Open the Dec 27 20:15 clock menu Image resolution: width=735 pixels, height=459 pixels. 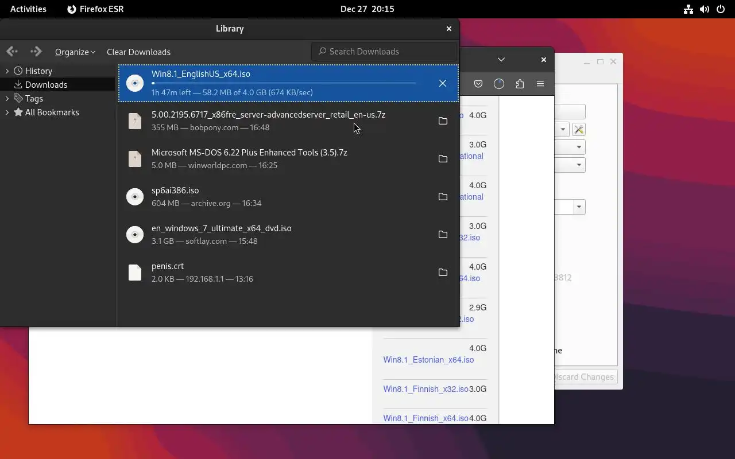pyautogui.click(x=367, y=9)
